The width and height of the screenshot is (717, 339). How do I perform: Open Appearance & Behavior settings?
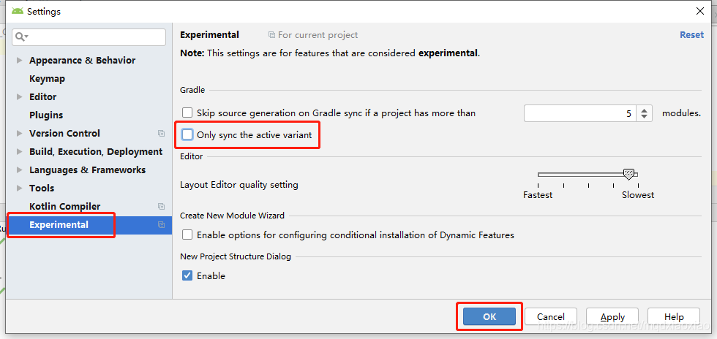[x=82, y=61]
